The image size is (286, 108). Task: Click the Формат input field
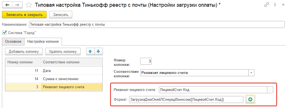[x=186, y=99]
